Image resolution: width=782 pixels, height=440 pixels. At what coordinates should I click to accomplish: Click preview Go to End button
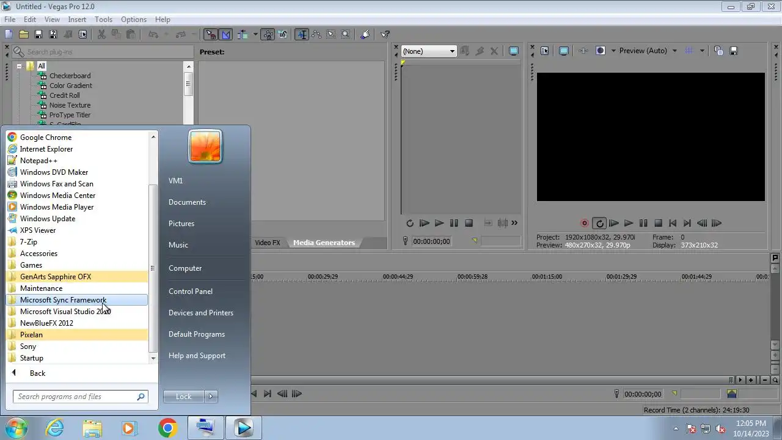pyautogui.click(x=687, y=224)
